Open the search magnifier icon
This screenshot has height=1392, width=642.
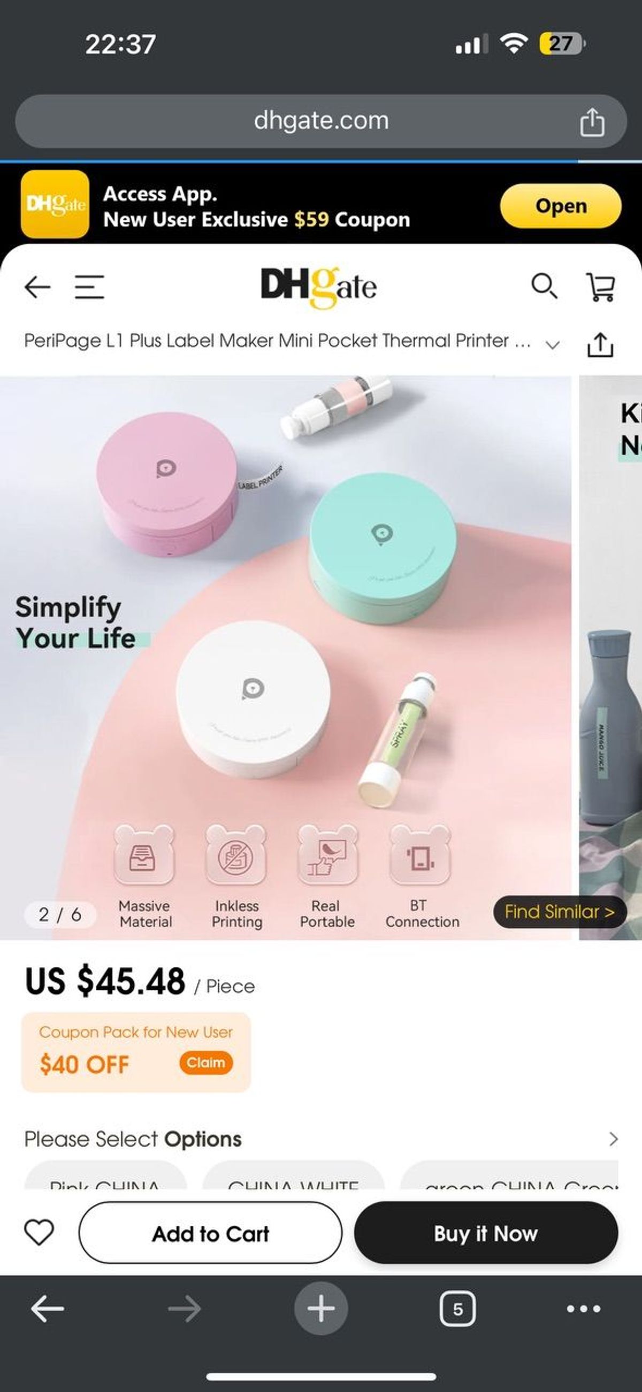[x=544, y=286]
